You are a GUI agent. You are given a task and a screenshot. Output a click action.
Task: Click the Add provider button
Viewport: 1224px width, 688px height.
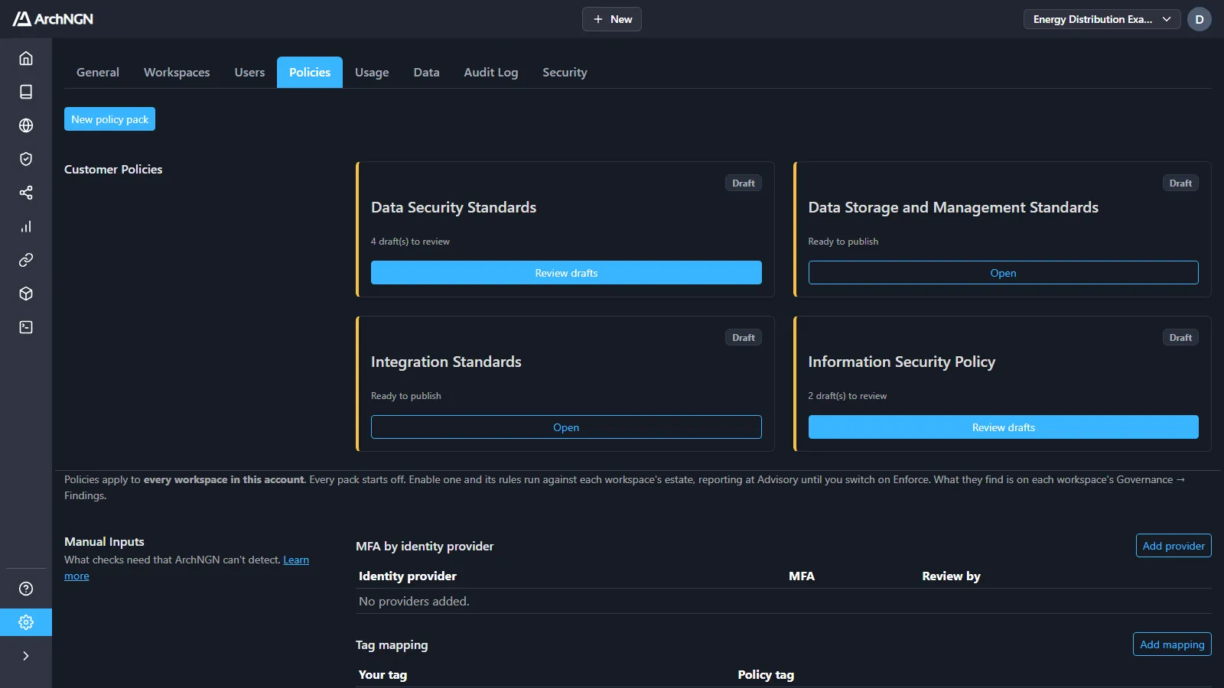point(1174,546)
